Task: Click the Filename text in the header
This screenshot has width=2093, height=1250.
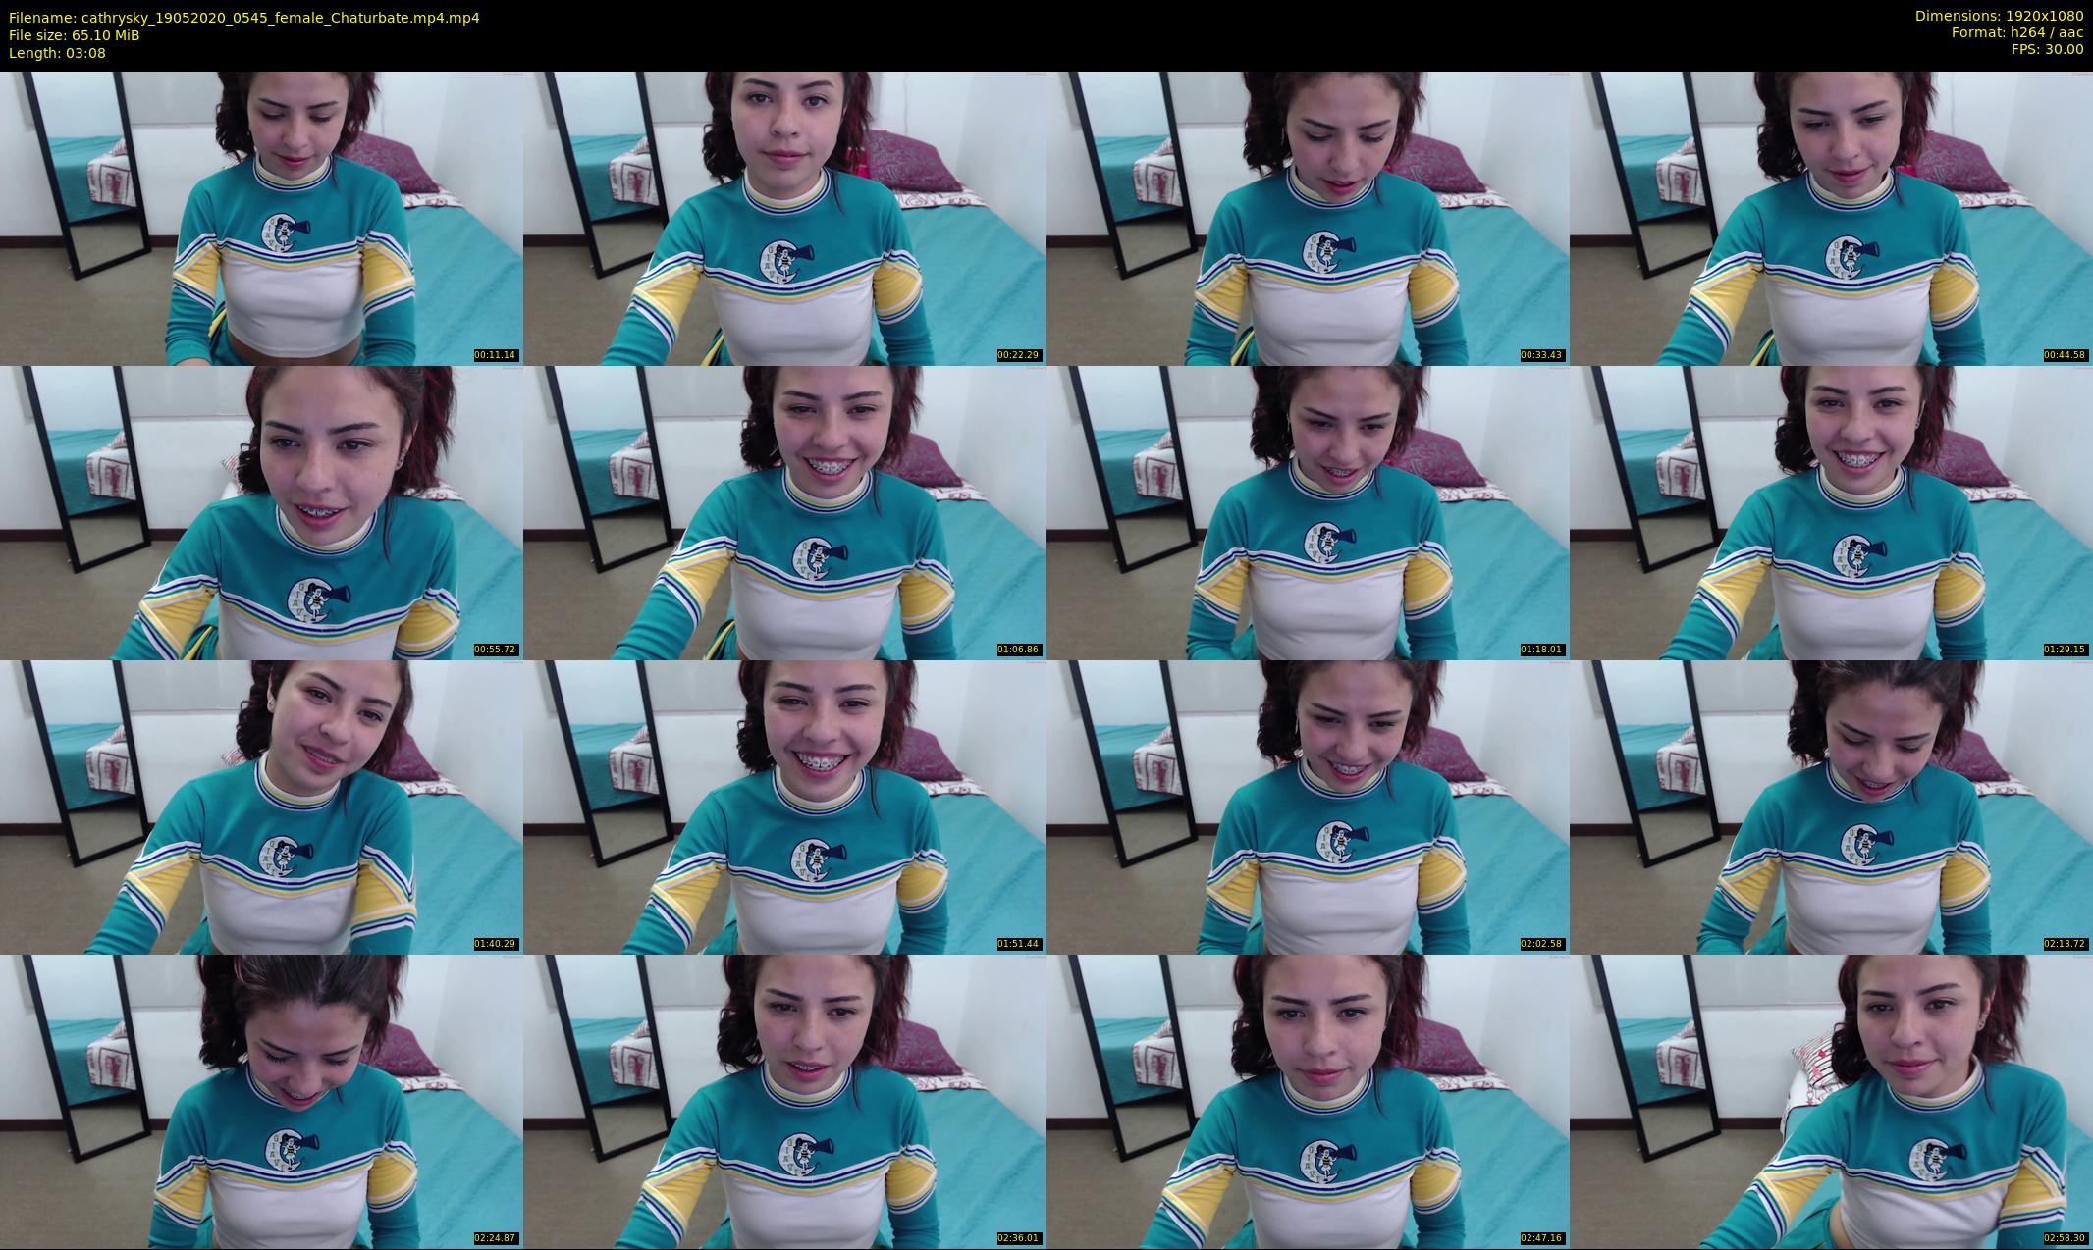Action: tap(243, 18)
